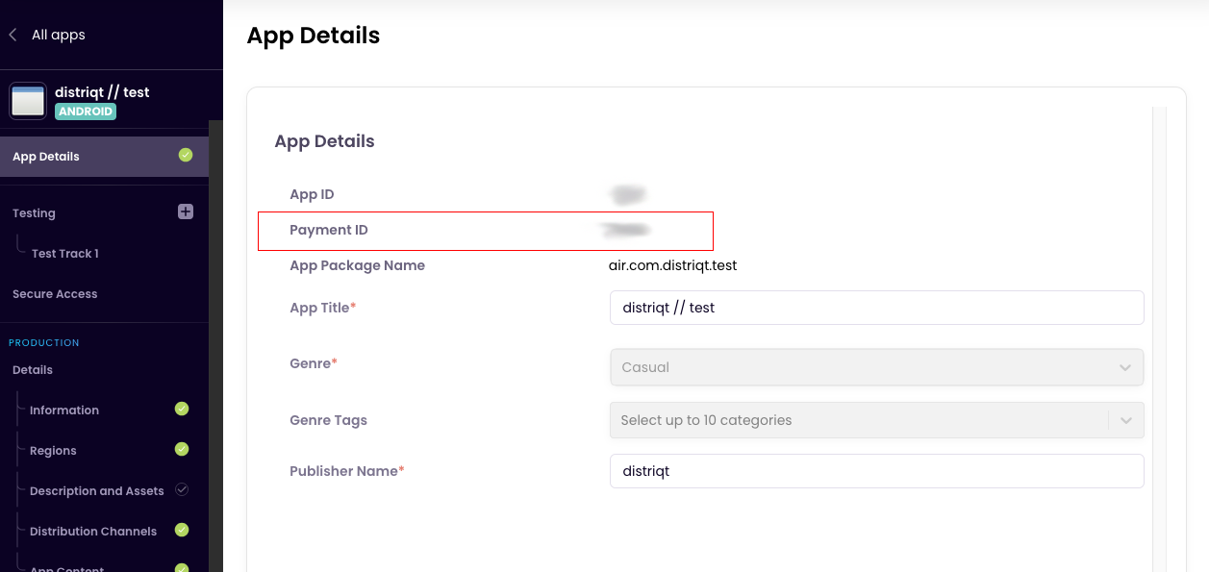Click the Genre Tags chevron arrow
The height and width of the screenshot is (572, 1209).
[x=1125, y=420]
